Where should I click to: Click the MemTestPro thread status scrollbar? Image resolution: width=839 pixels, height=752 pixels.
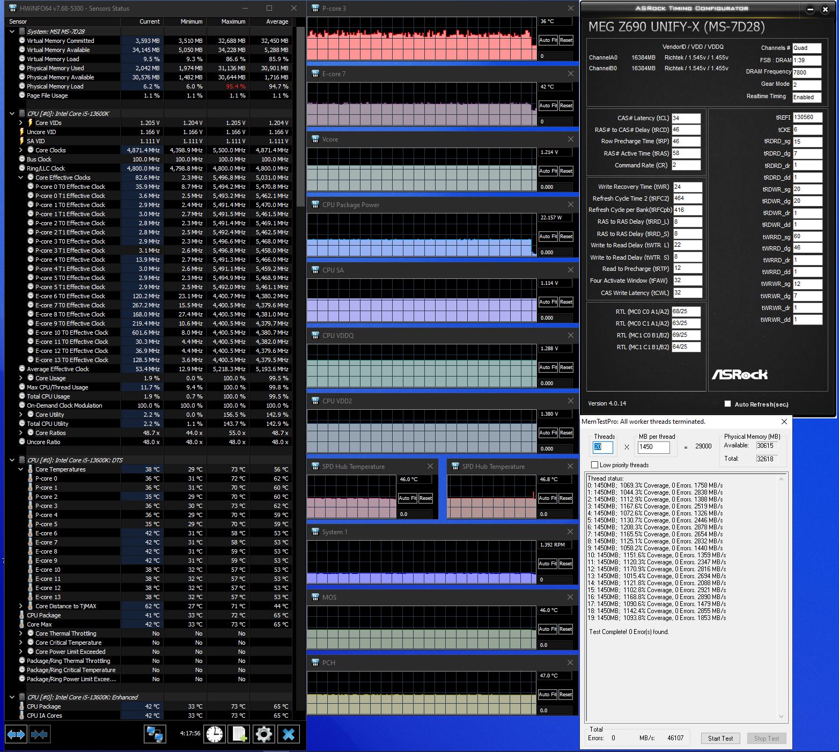tap(781, 597)
